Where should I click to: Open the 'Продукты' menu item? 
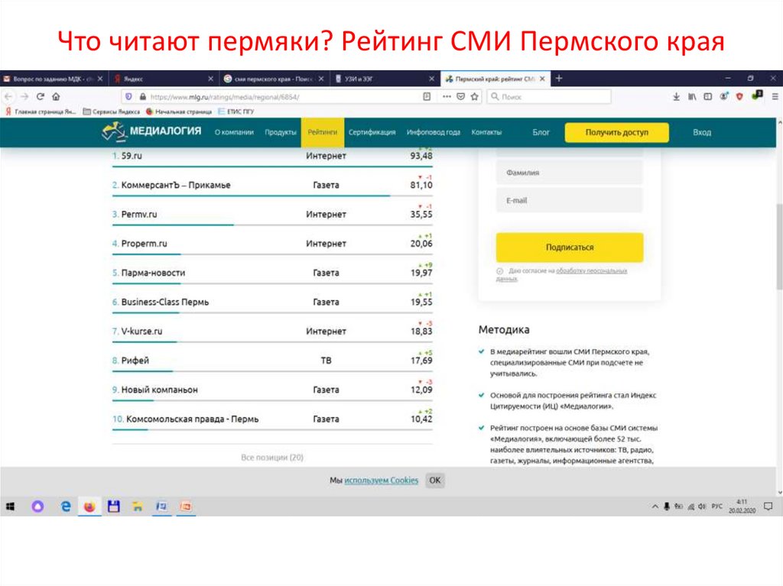point(281,132)
